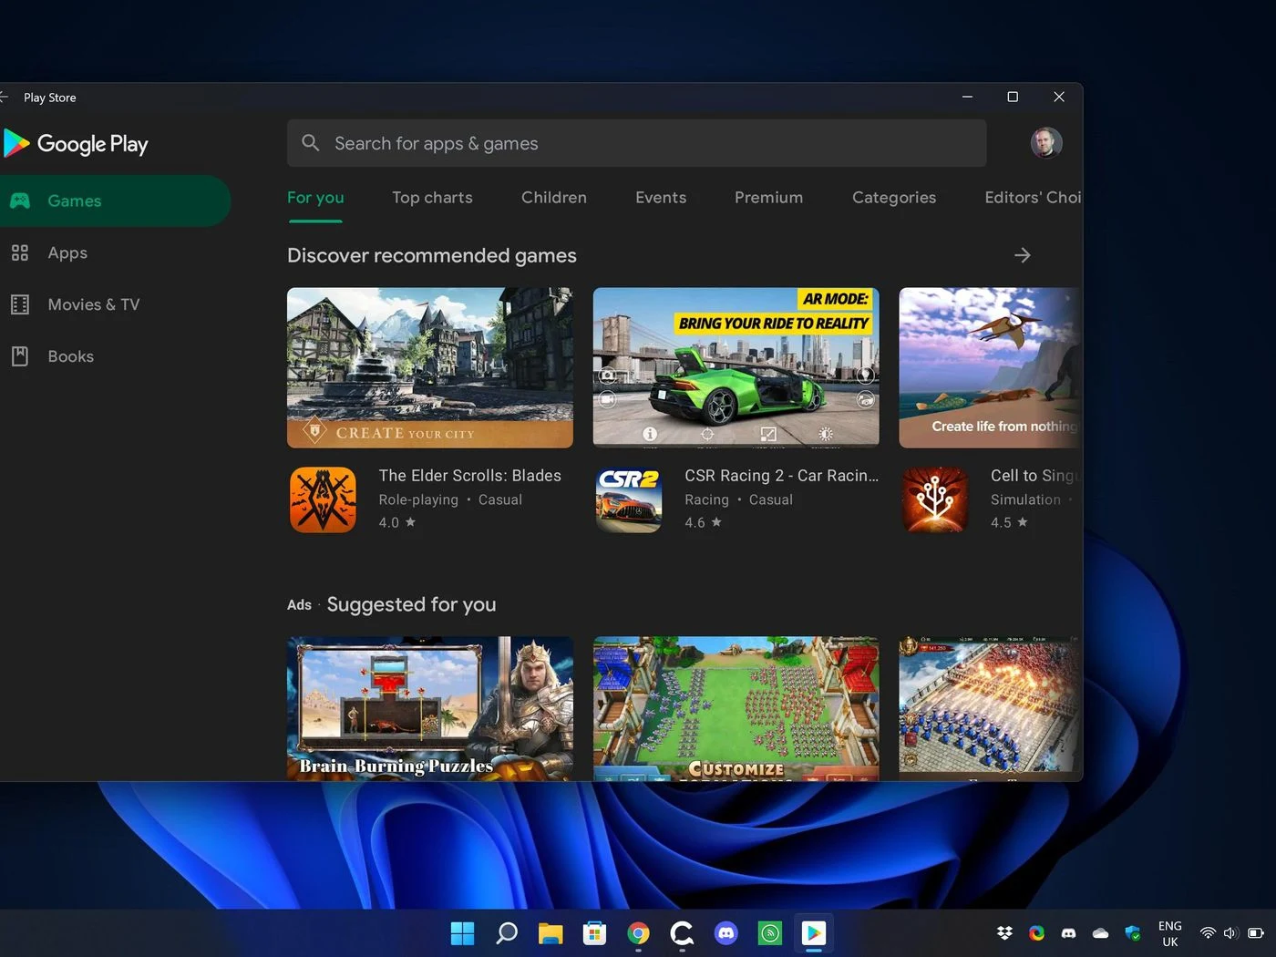
Task: Open the volume speaker tray icon
Action: tap(1230, 933)
